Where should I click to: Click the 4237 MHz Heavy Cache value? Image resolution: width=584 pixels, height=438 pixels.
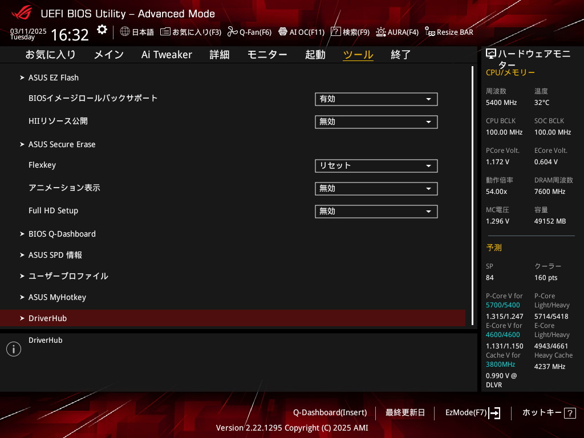pos(550,367)
